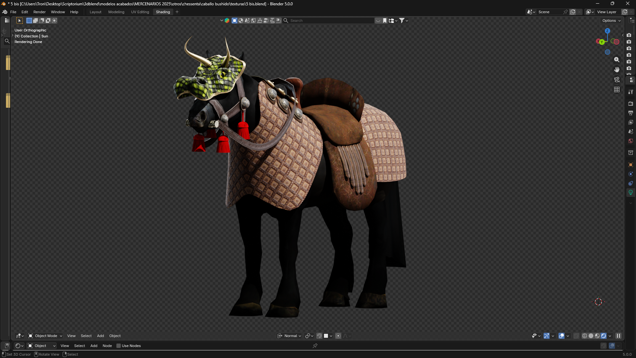Click the Add menu in viewport header
The image size is (636, 358).
pyautogui.click(x=100, y=336)
